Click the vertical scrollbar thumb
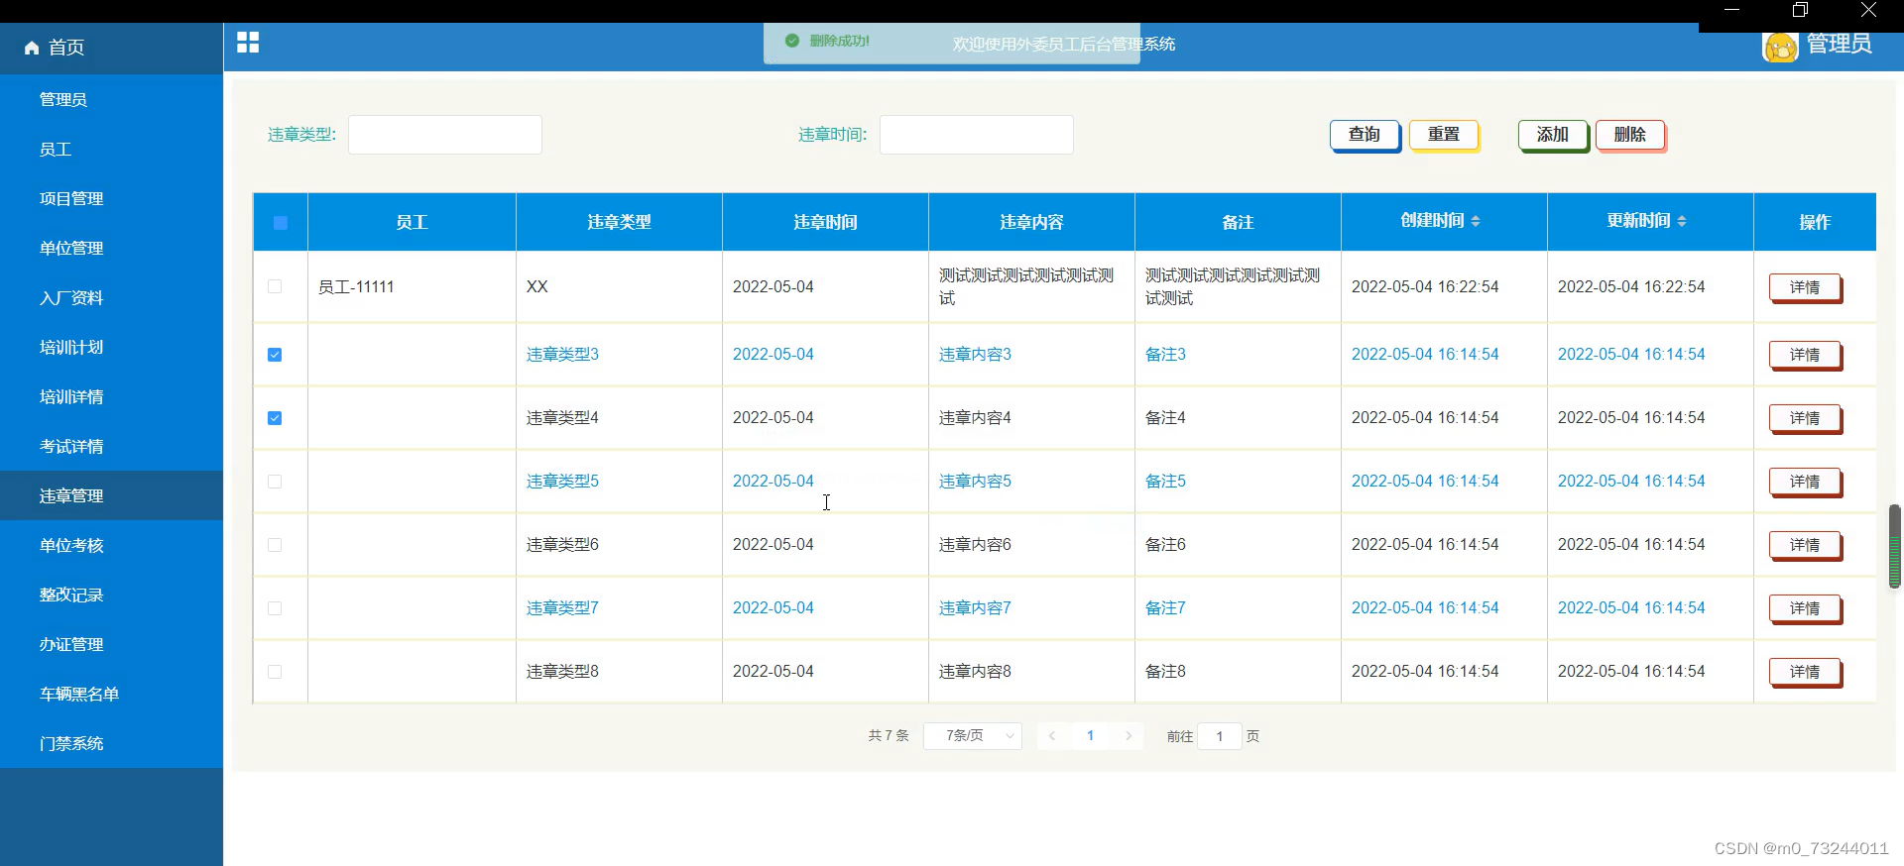The image size is (1904, 866). [1895, 546]
